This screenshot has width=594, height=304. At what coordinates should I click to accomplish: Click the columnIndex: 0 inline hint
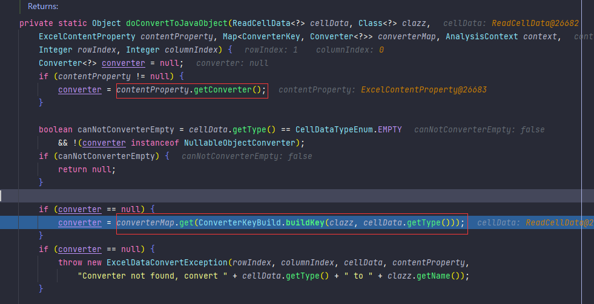[349, 50]
